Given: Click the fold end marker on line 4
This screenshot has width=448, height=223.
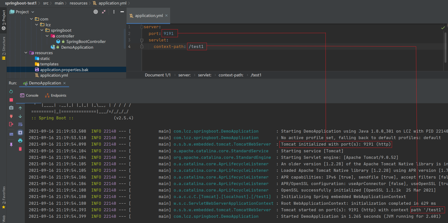Looking at the screenshot, I should pos(142,46).
